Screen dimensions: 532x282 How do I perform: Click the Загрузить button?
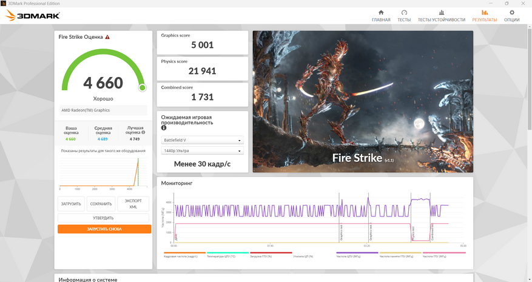coord(71,204)
